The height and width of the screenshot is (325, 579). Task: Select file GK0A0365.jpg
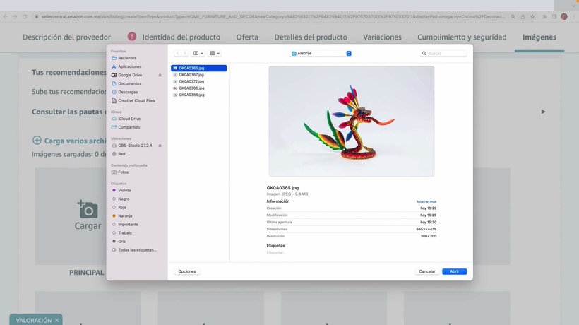[x=198, y=68]
